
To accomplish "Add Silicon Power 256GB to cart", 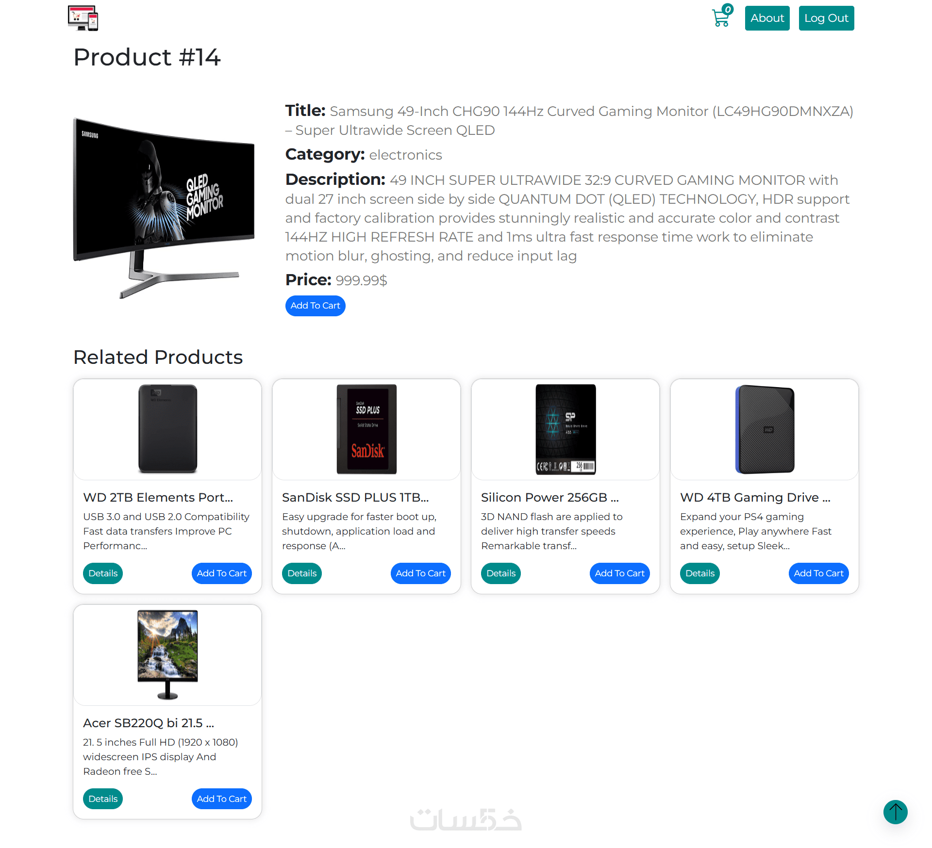I will (619, 573).
